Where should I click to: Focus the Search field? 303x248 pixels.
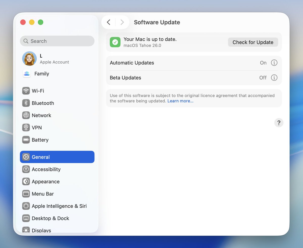point(57,41)
